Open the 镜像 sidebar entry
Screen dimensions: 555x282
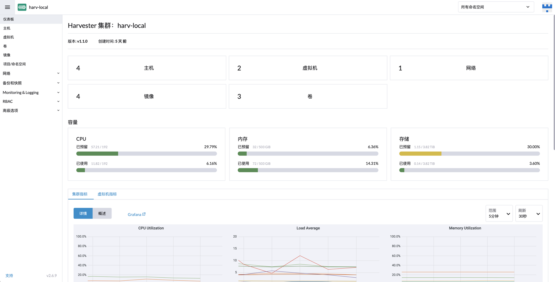[x=7, y=55]
